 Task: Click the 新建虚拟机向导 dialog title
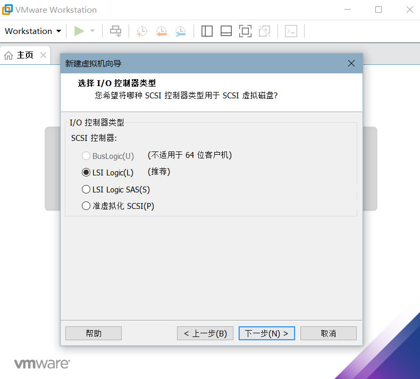pos(93,63)
